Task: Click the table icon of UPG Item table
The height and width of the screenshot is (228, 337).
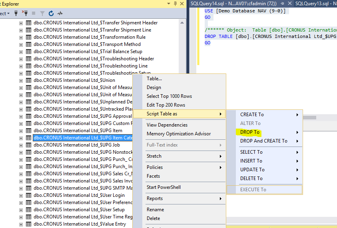Action: click(x=29, y=131)
